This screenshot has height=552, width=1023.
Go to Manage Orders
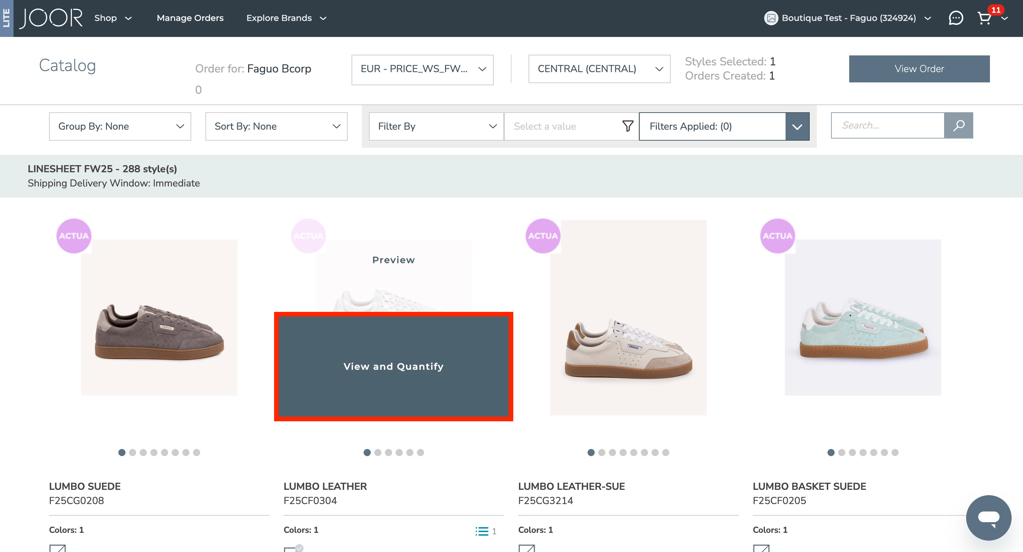click(x=190, y=18)
